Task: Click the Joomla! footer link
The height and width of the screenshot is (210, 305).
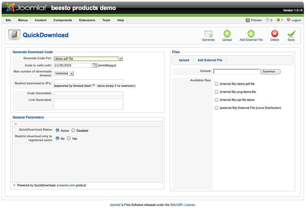Action: pos(115,205)
